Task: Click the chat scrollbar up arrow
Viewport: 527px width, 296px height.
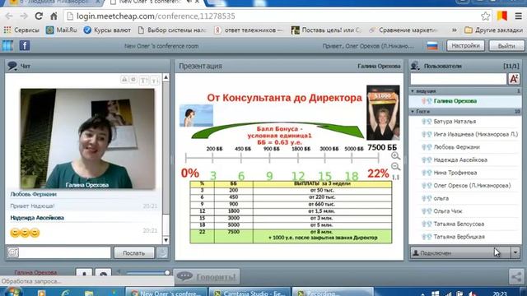Action: point(166,77)
